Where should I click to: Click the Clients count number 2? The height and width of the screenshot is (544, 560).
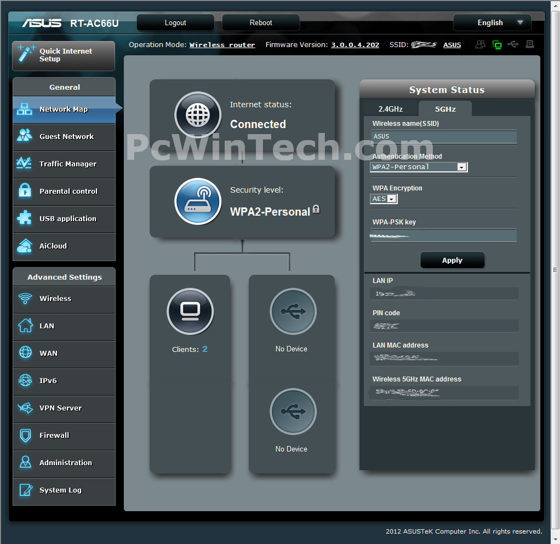point(204,349)
